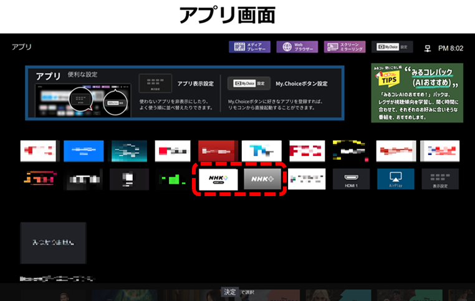475x301 pixels.
Task: Select the アプリ 便利な設定 preview image
Action: click(81, 99)
